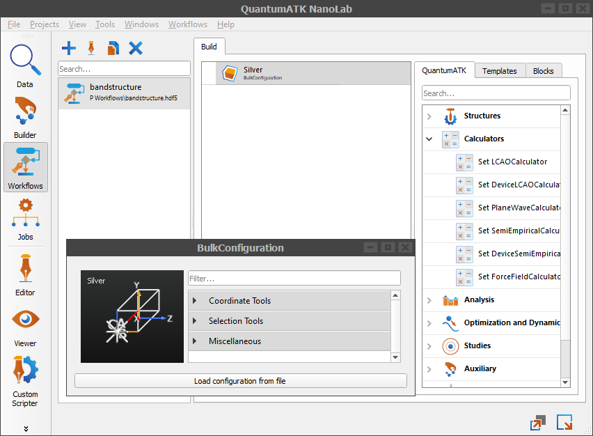This screenshot has width=593, height=436.
Task: Select the Silver BulkConfiguration block
Action: click(313, 73)
